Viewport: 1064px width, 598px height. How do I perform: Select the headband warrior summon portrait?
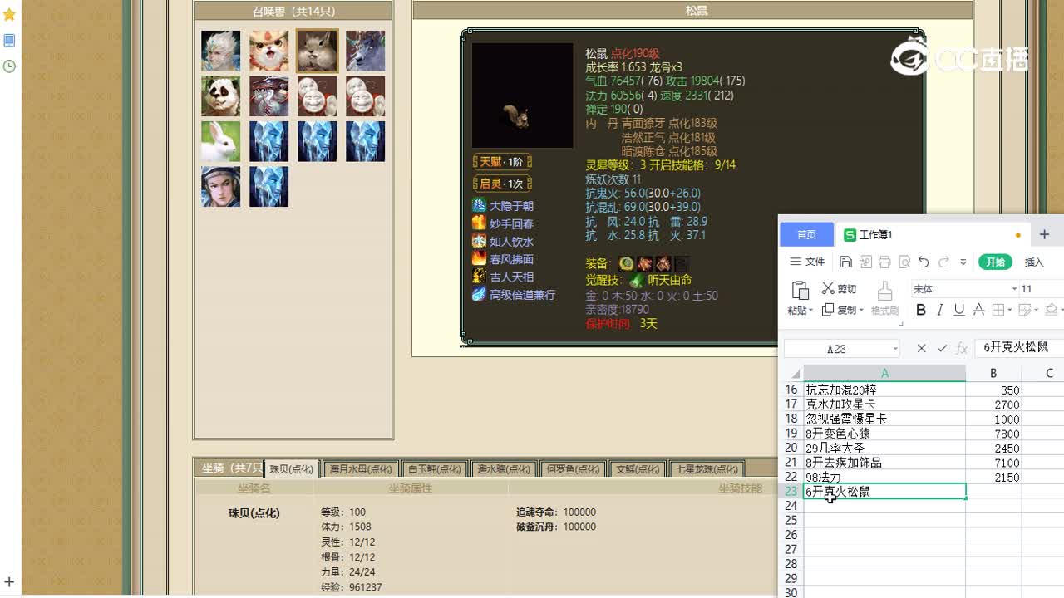tap(220, 186)
